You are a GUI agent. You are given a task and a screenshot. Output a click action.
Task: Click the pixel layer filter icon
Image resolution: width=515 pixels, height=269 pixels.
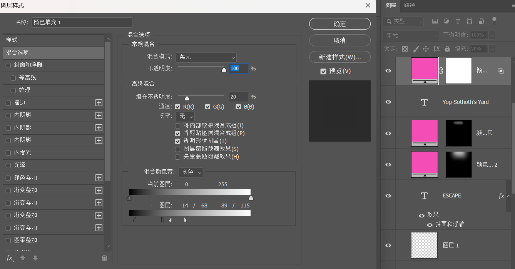[435, 21]
